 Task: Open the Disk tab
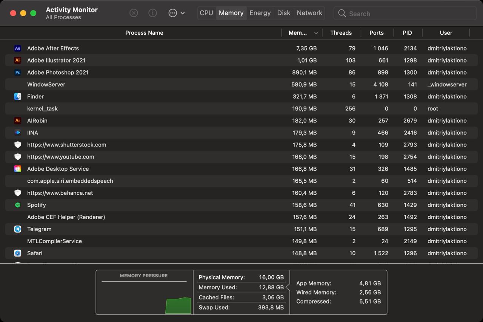pyautogui.click(x=284, y=13)
